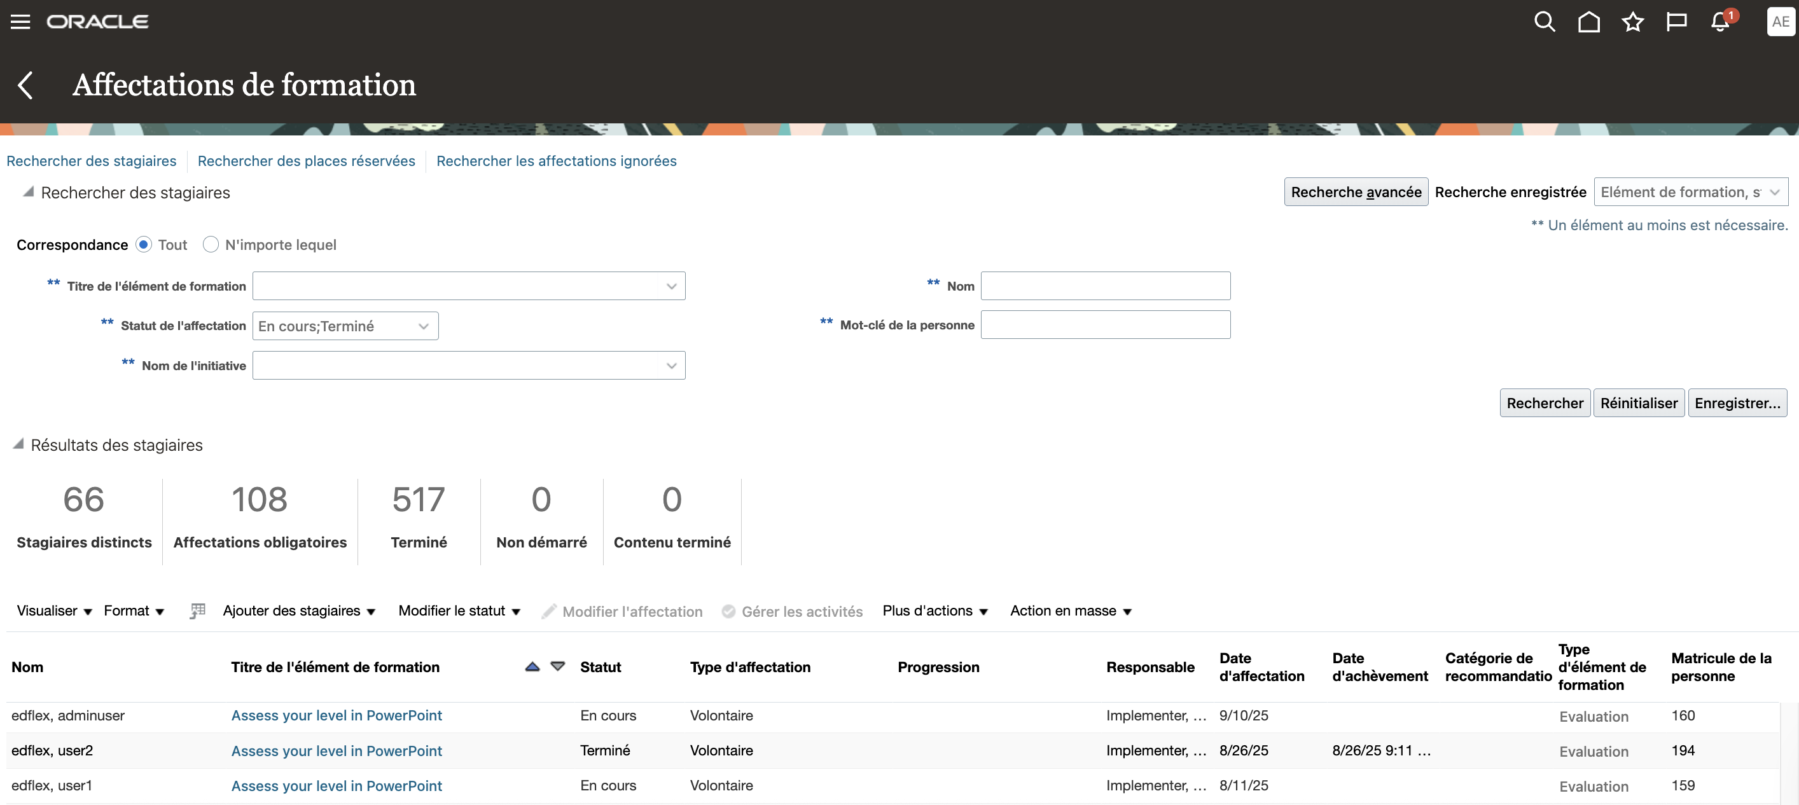
Task: Open the Visualiser menu
Action: [x=54, y=611]
